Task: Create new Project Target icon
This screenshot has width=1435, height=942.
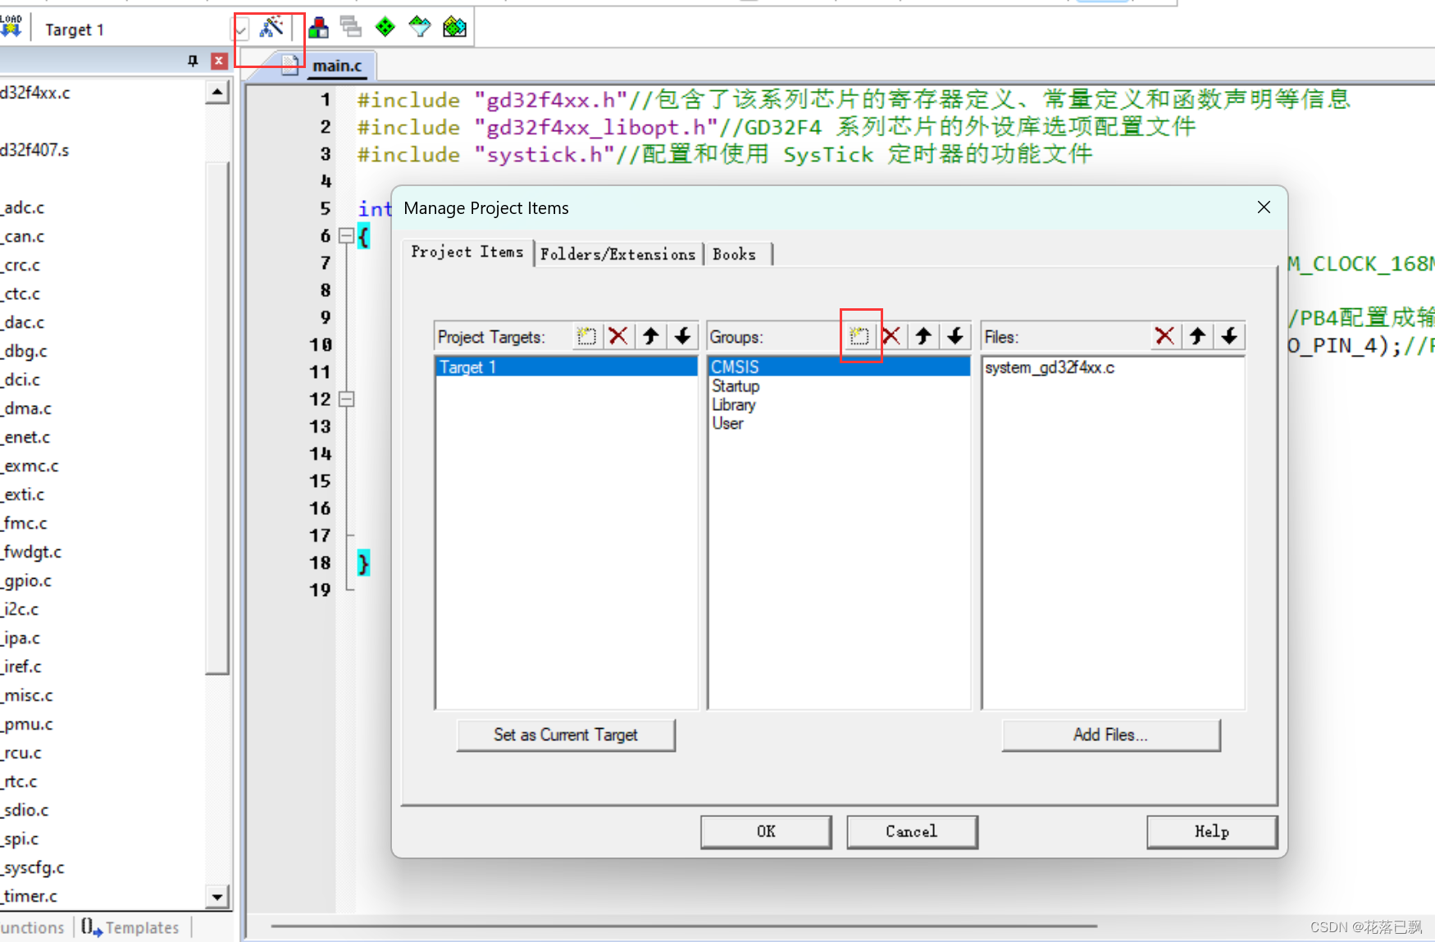Action: pos(586,336)
